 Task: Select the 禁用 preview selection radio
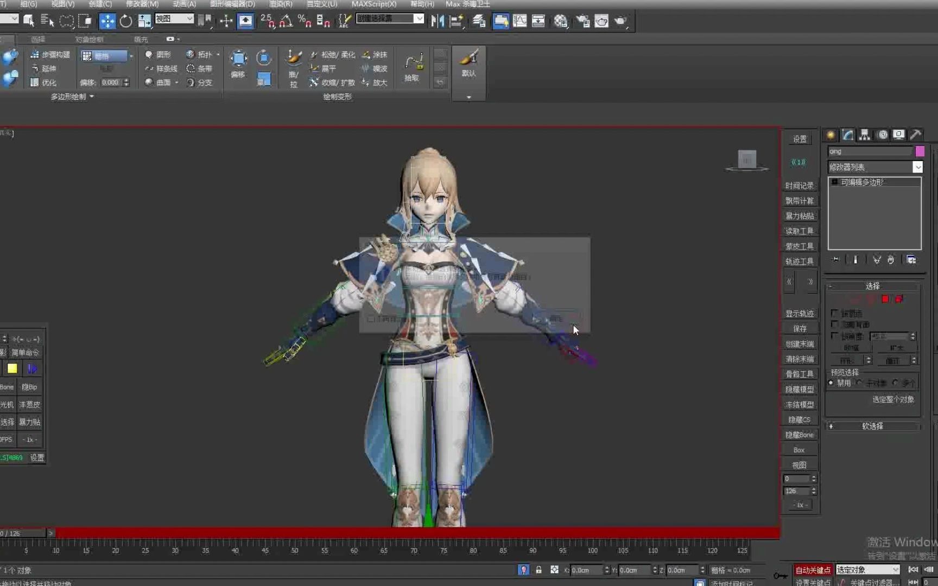click(x=831, y=383)
